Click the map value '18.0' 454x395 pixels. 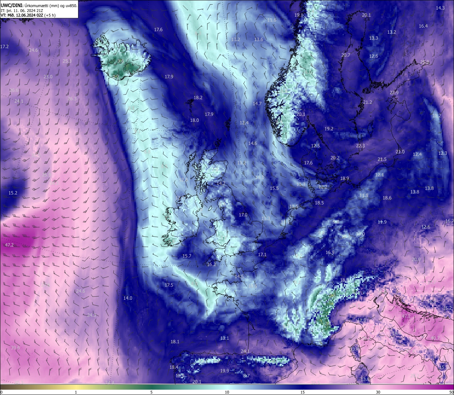(x=194, y=120)
